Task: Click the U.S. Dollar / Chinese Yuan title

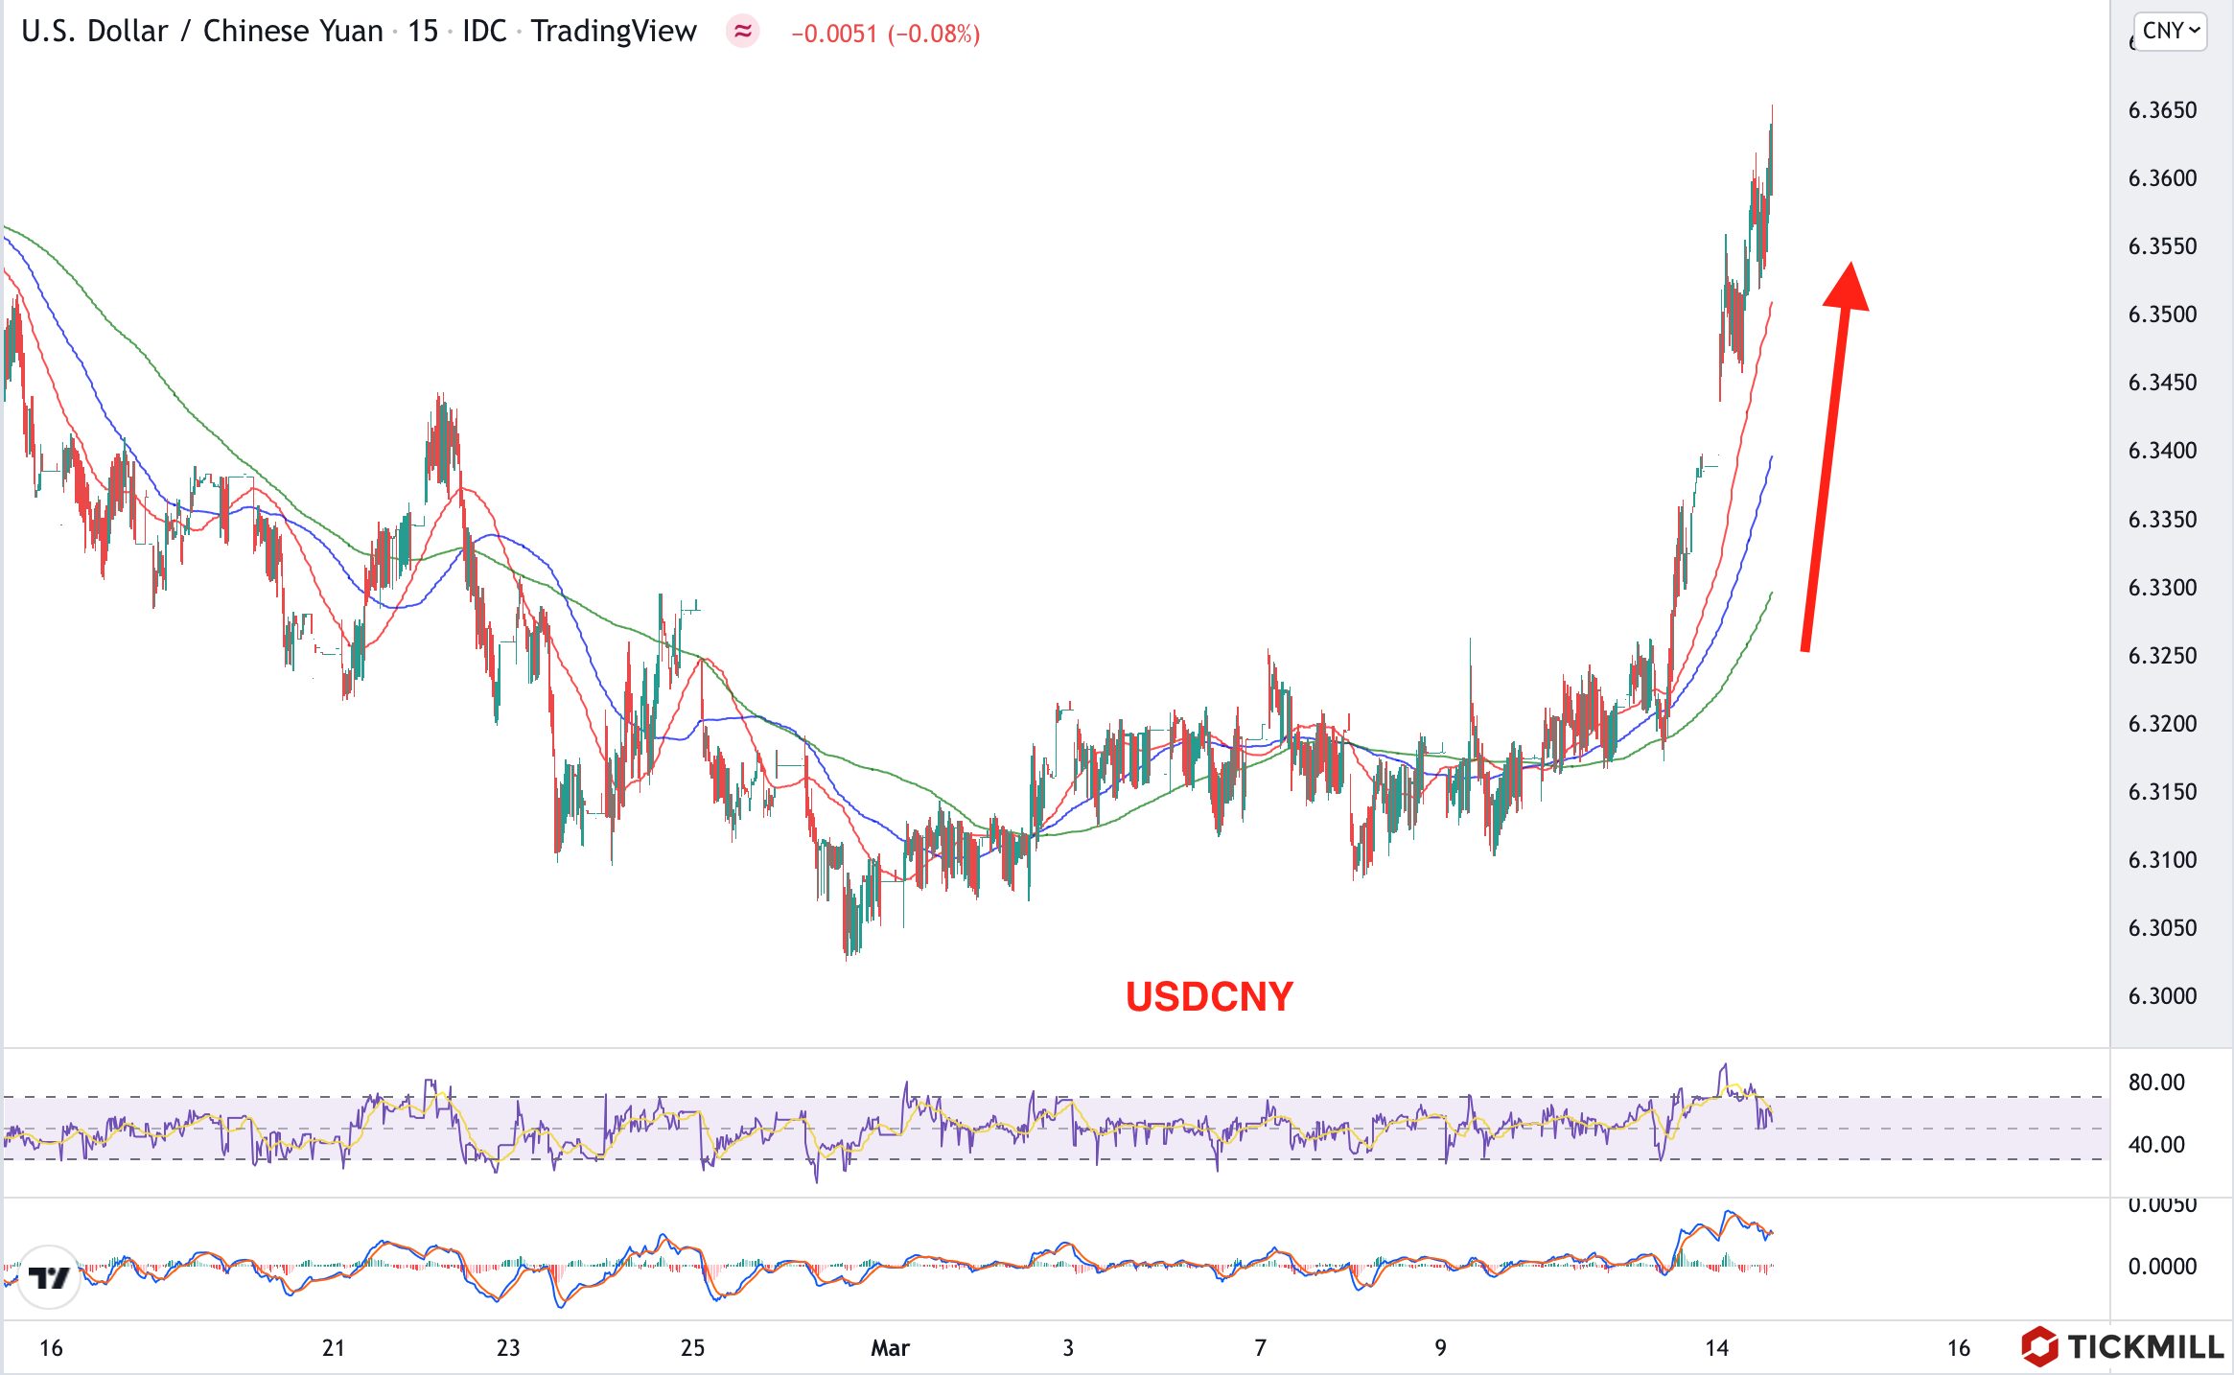Action: click(x=201, y=32)
